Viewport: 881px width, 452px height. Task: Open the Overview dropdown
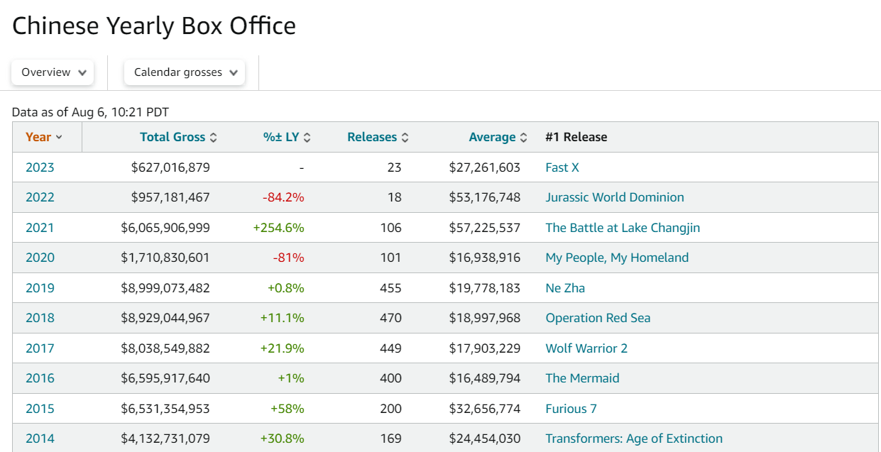coord(53,72)
